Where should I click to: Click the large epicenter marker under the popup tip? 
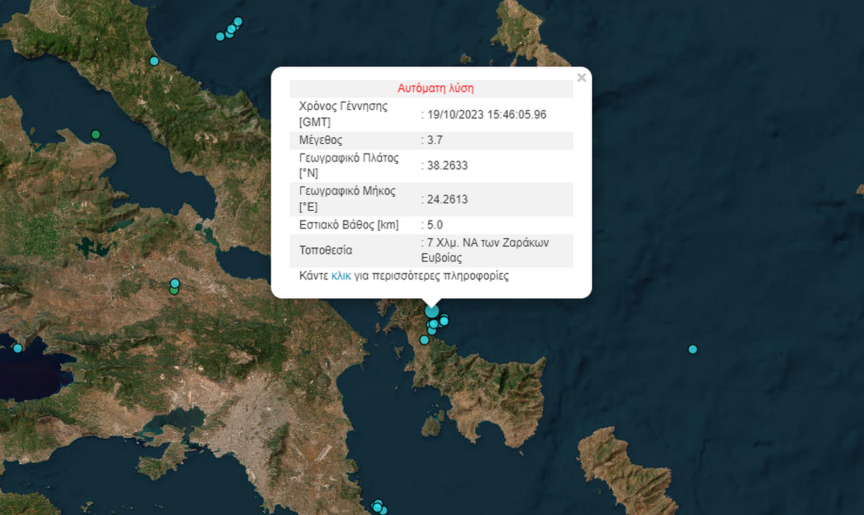tap(431, 311)
